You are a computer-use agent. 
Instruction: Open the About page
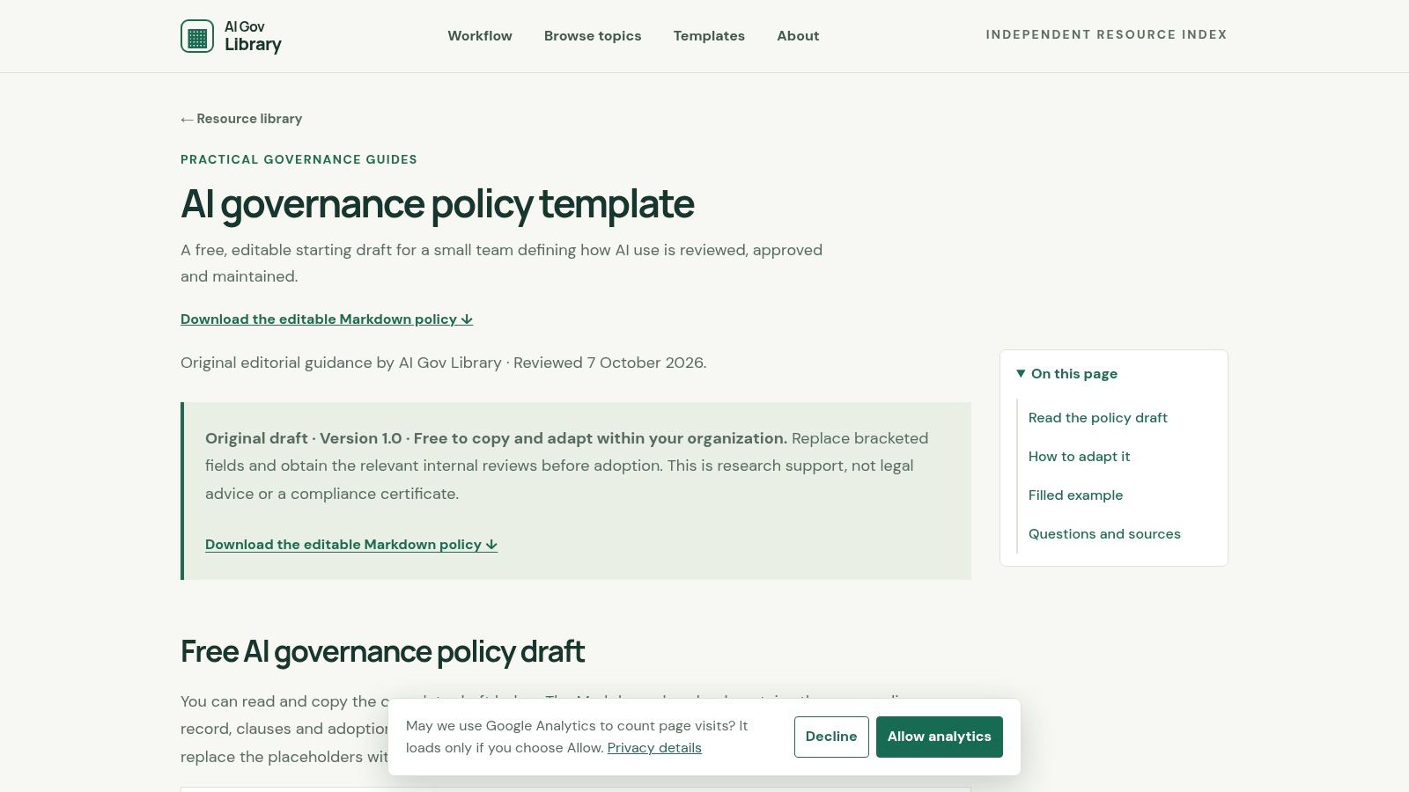pyautogui.click(x=798, y=36)
